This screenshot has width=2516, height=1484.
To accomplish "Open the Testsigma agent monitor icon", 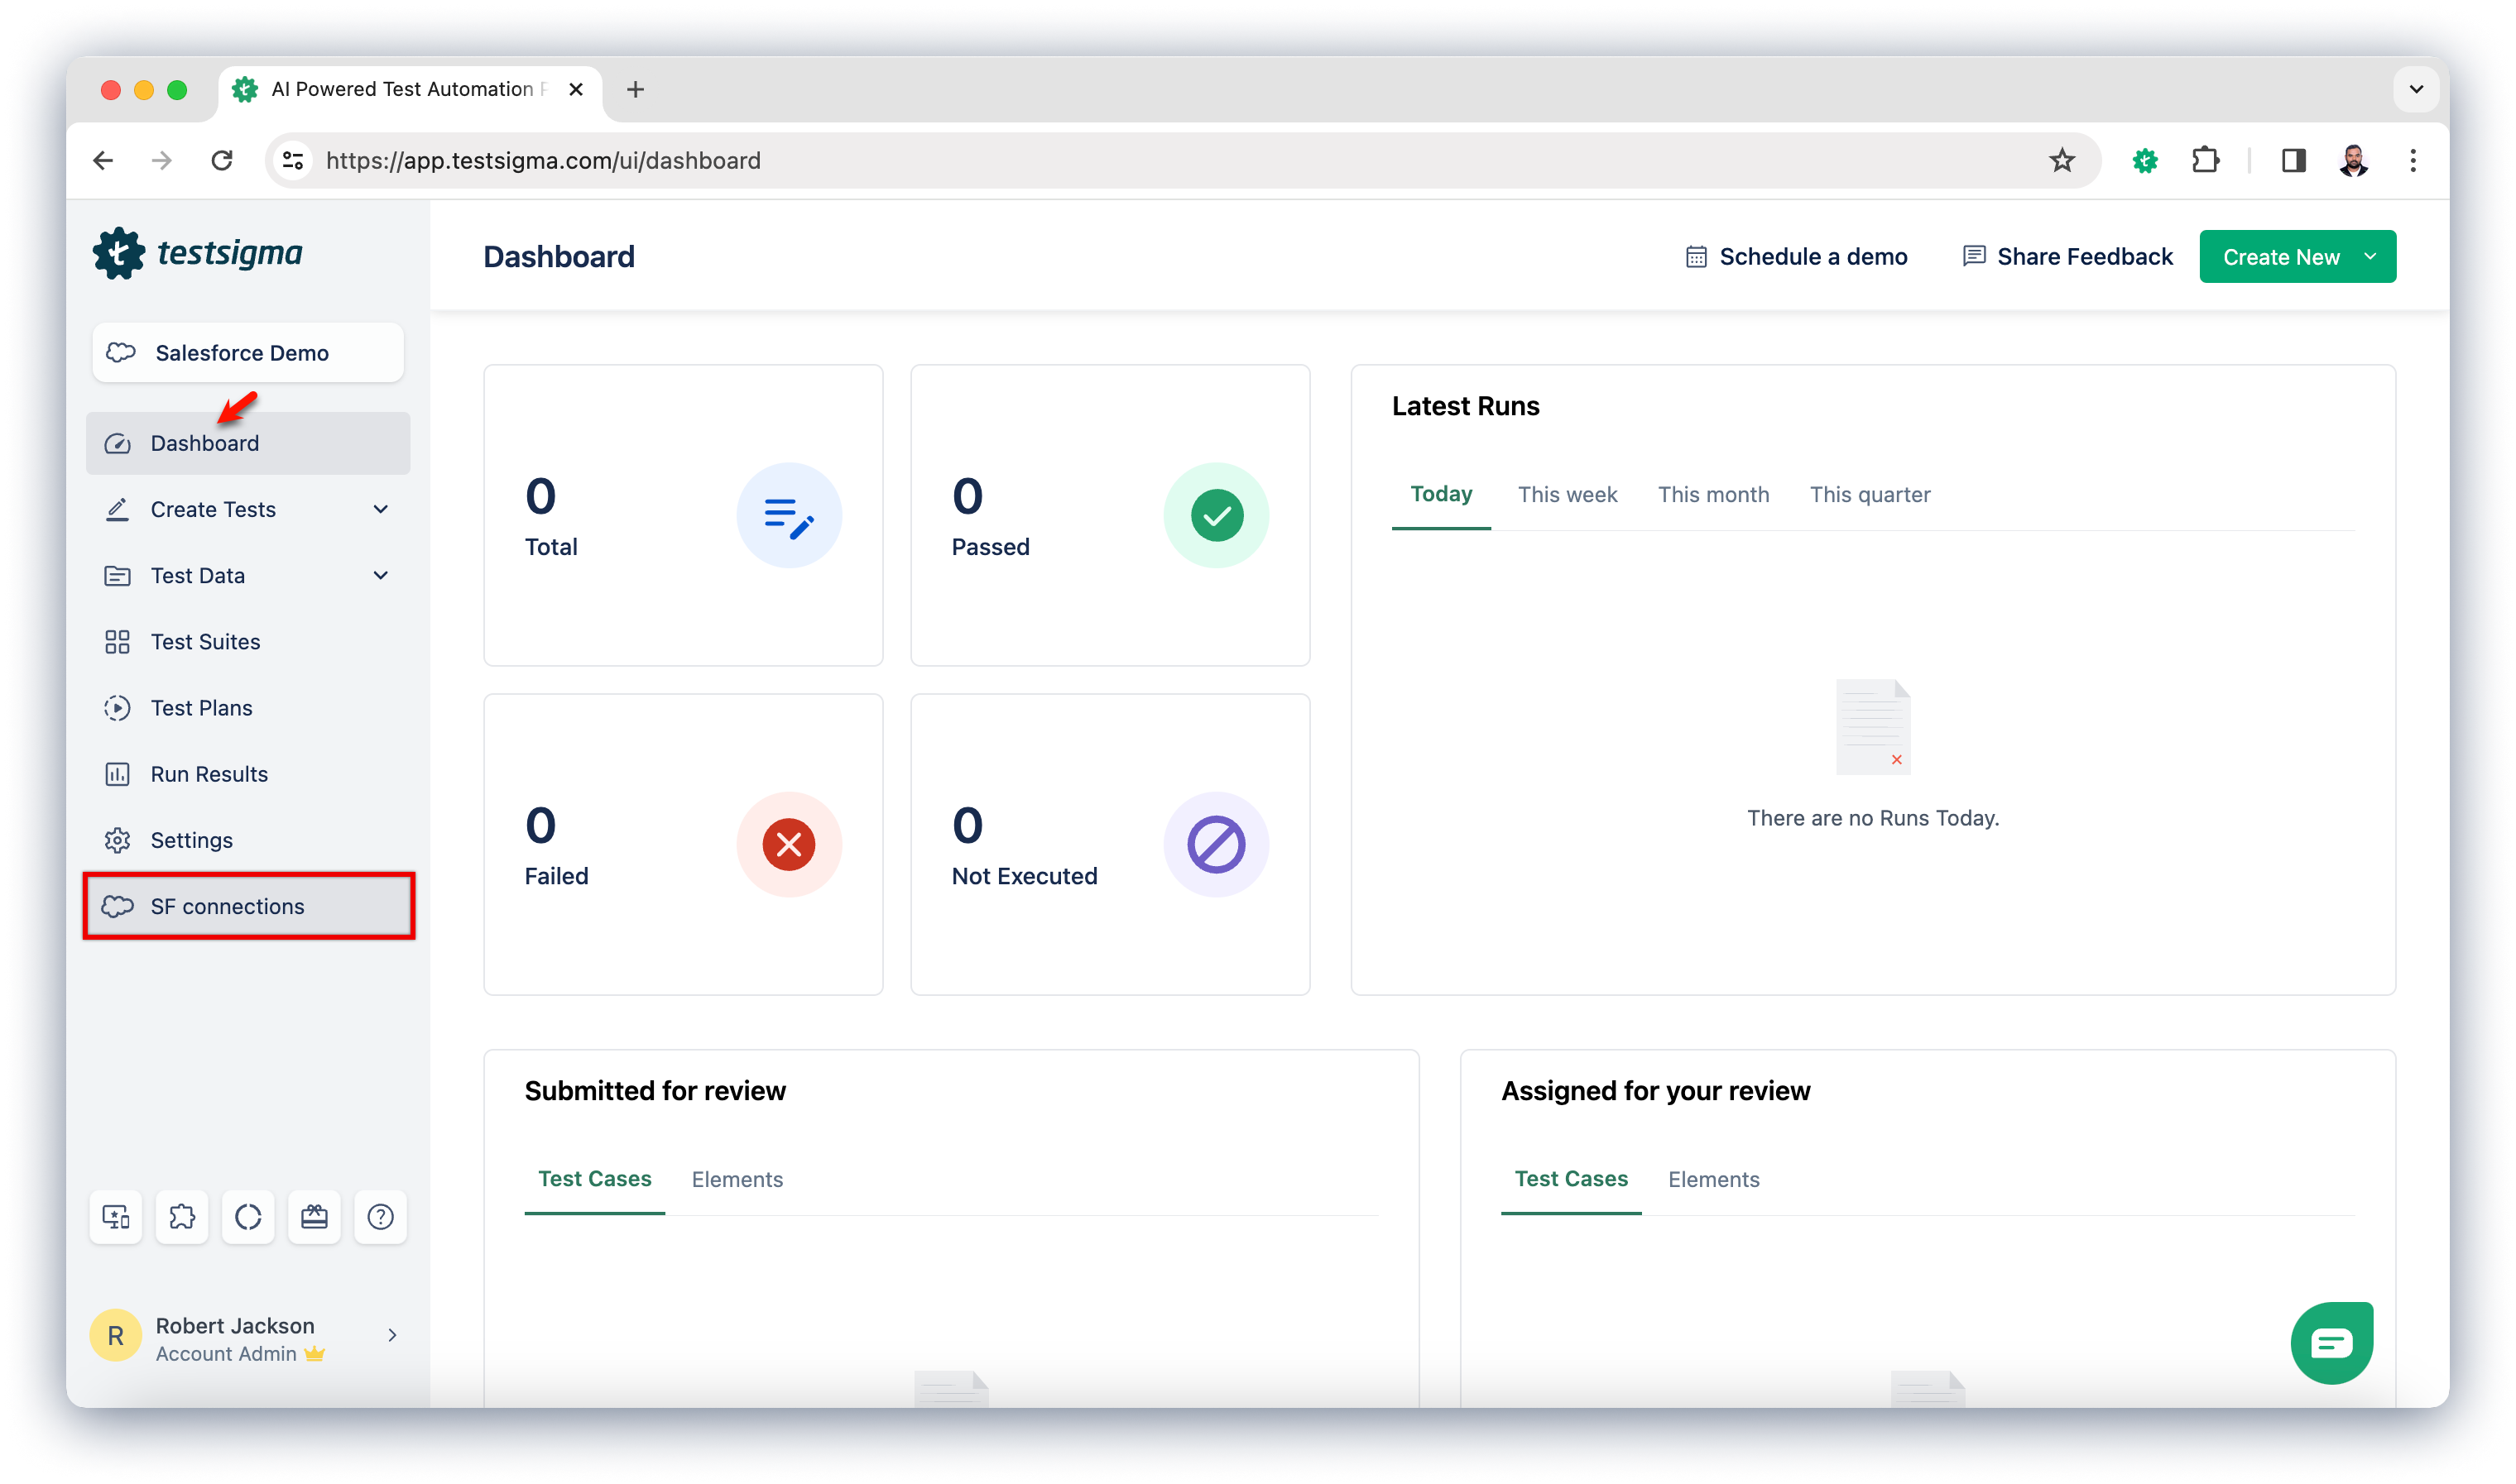I will [116, 1217].
